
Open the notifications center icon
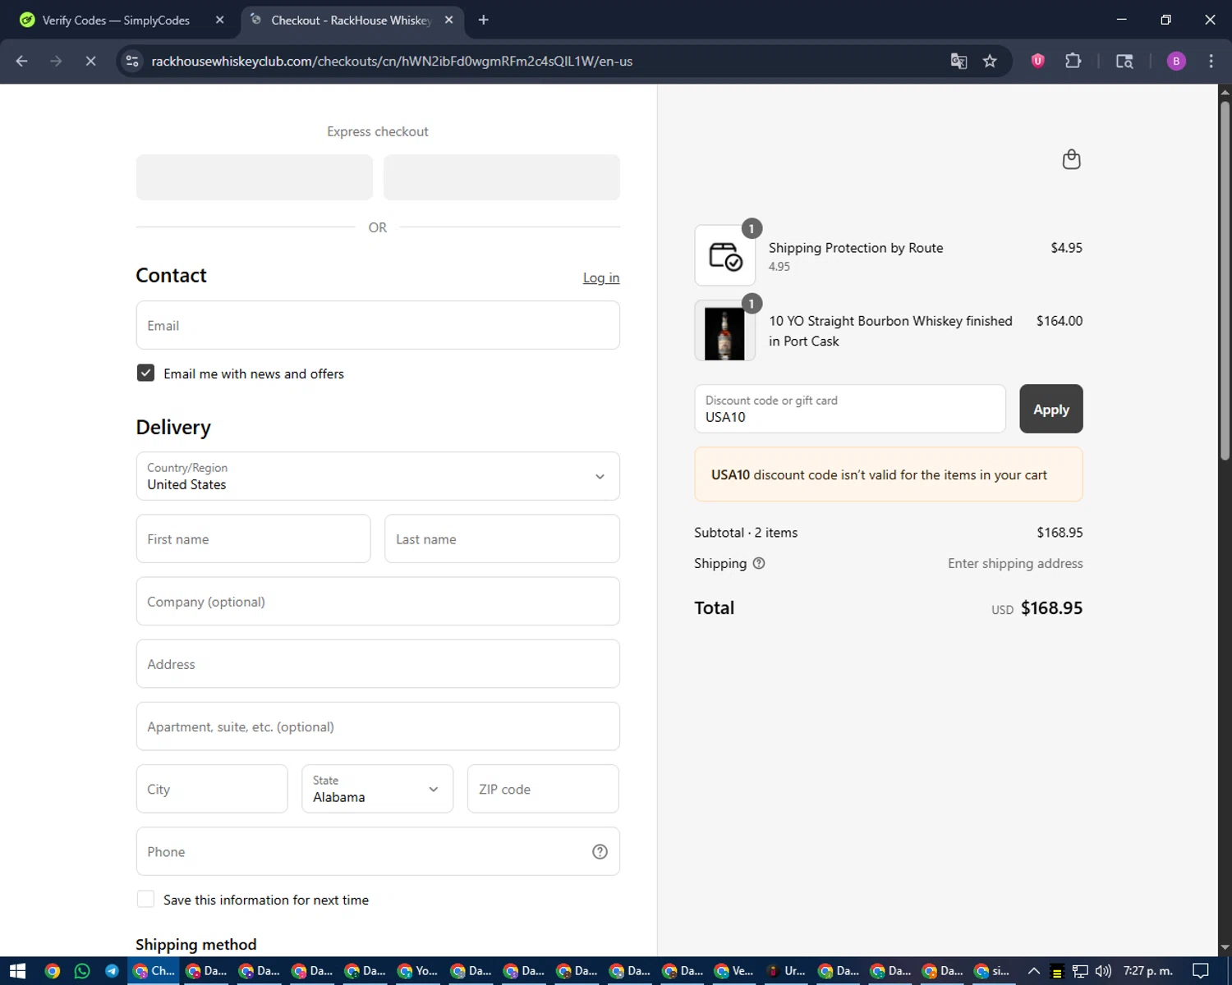(x=1201, y=971)
